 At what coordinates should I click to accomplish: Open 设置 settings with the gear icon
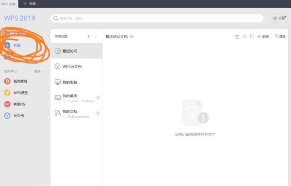tap(279, 18)
